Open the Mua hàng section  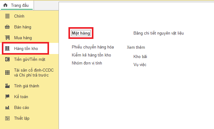click(23, 38)
